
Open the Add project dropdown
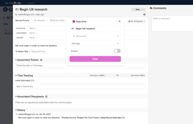95,36
